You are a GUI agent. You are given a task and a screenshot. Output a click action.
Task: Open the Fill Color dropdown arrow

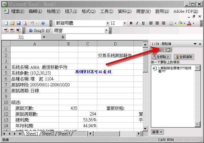tap(184, 23)
